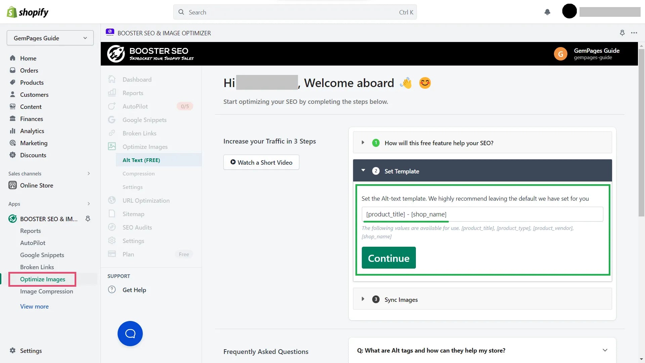This screenshot has width=645, height=363.
Task: Click the Optimize Images picture icon
Action: tap(112, 147)
